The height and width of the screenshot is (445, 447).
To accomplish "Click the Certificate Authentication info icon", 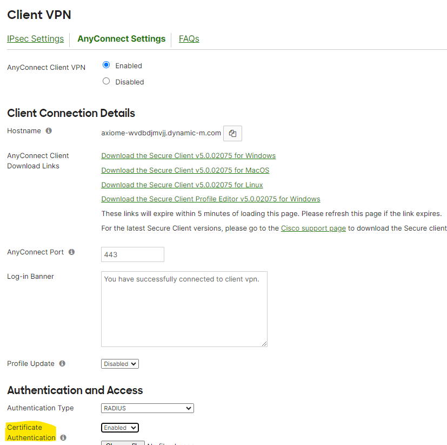I will coord(63,437).
